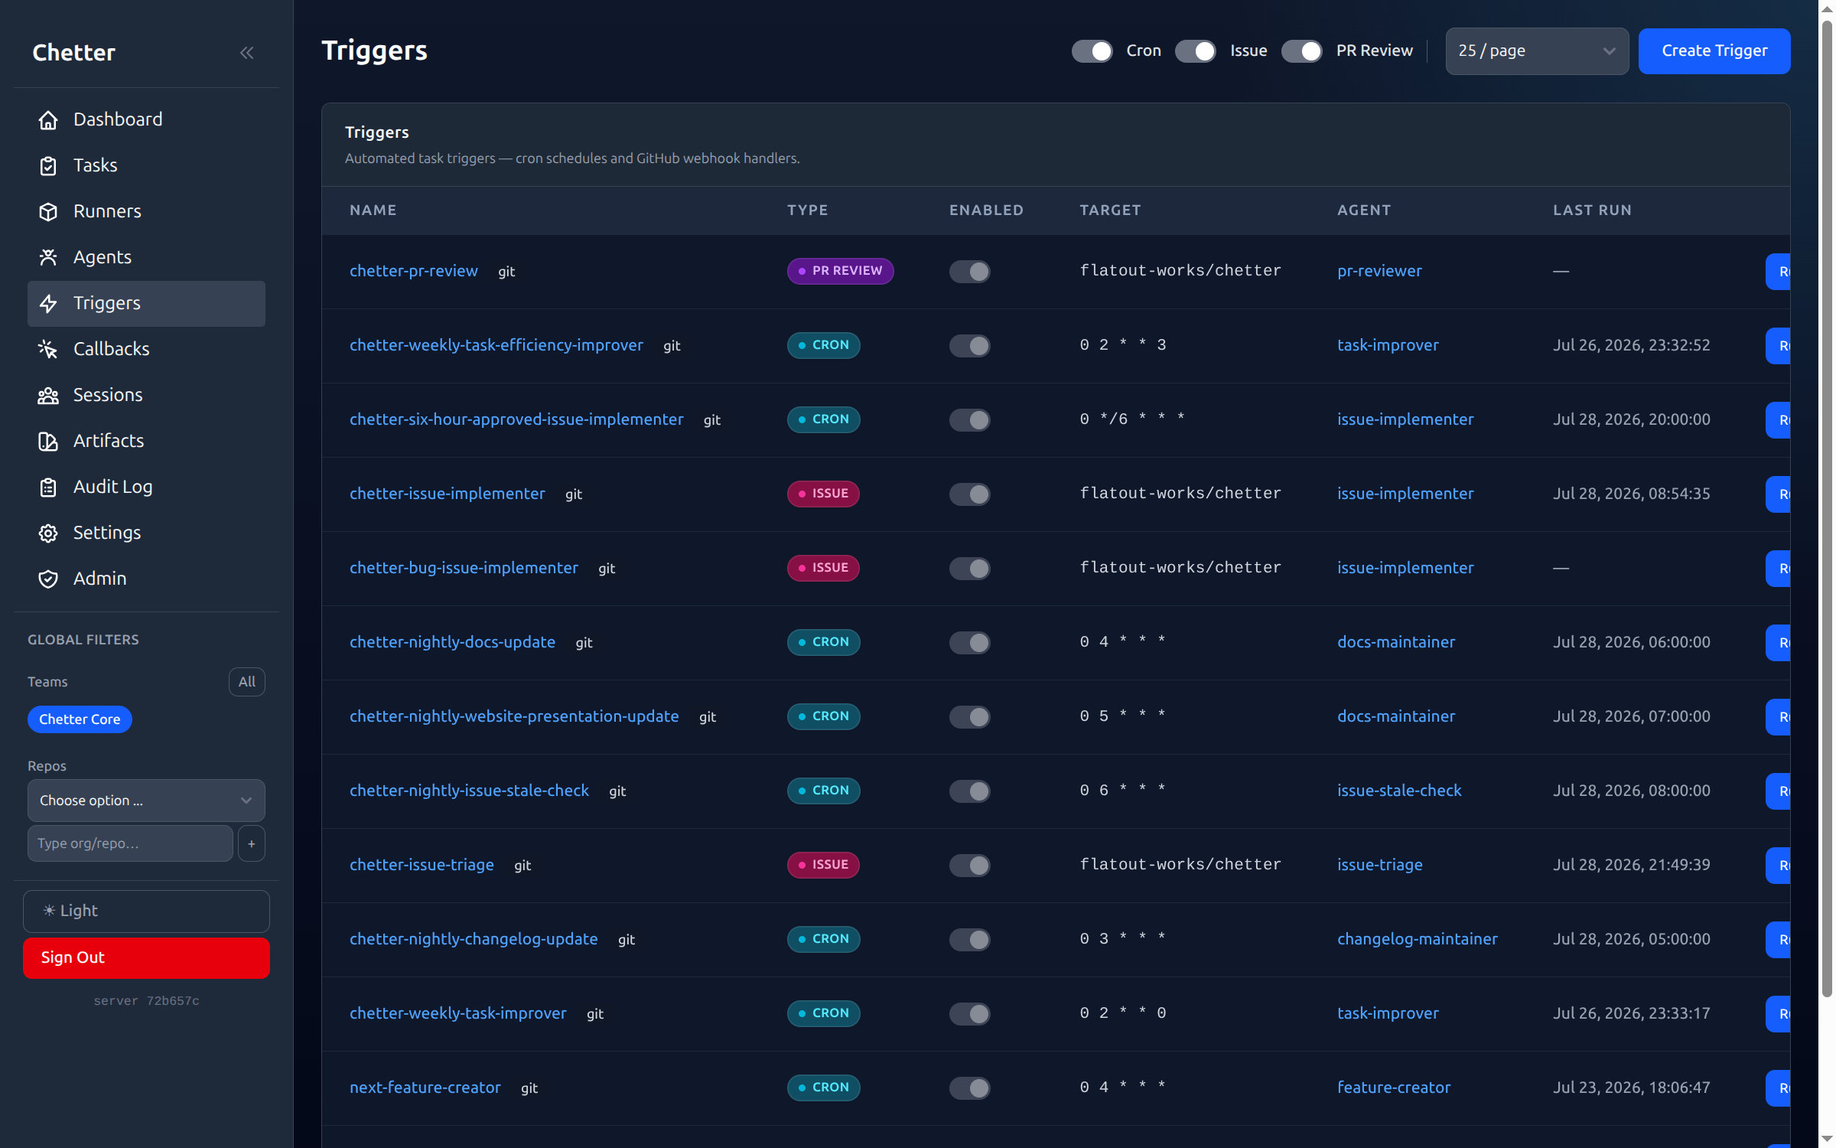Viewport: 1836px width, 1148px height.
Task: Click the TYPE column header
Action: coord(807,210)
